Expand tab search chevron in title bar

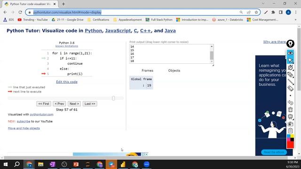pyautogui.click(x=263, y=3)
